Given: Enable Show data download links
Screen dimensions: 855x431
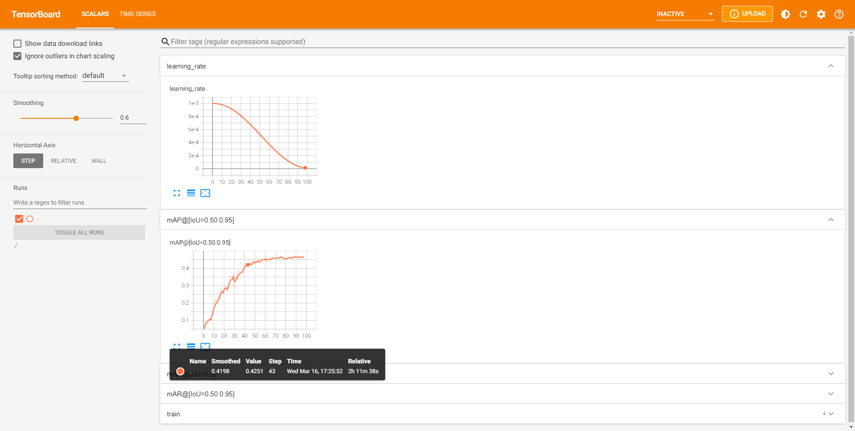Looking at the screenshot, I should [17, 43].
